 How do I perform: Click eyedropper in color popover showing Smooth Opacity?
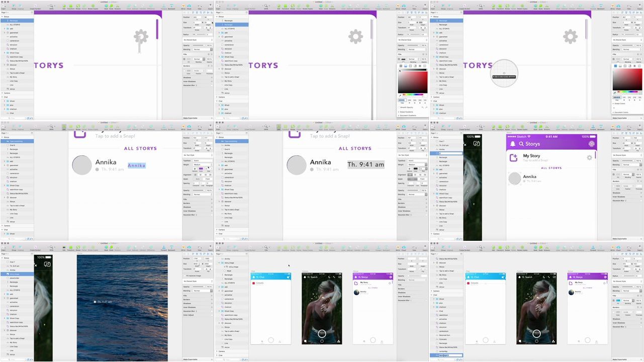[x=400, y=95]
